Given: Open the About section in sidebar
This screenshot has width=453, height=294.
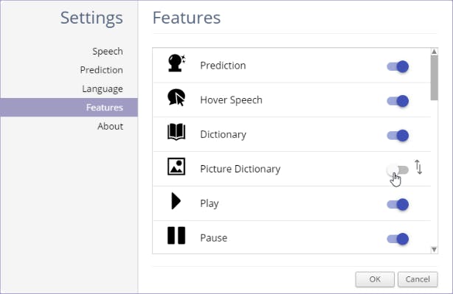Looking at the screenshot, I should [x=110, y=127].
